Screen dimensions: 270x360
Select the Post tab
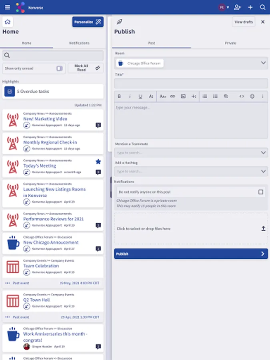[152, 43]
